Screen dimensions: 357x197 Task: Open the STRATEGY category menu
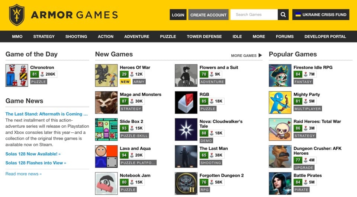point(44,36)
